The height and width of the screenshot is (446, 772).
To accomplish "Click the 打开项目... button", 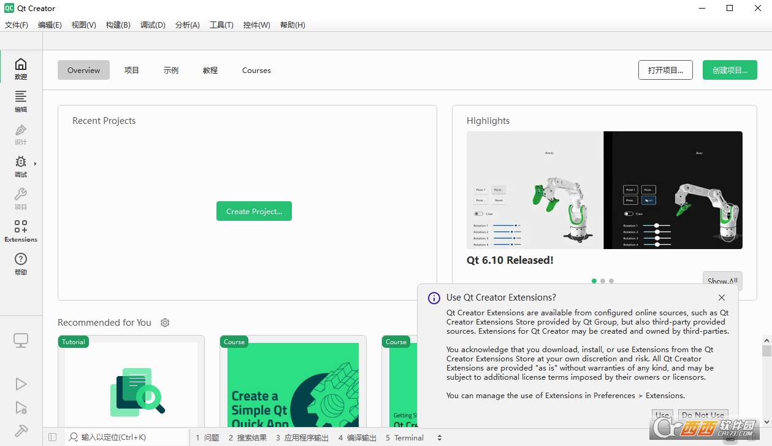I will point(665,70).
